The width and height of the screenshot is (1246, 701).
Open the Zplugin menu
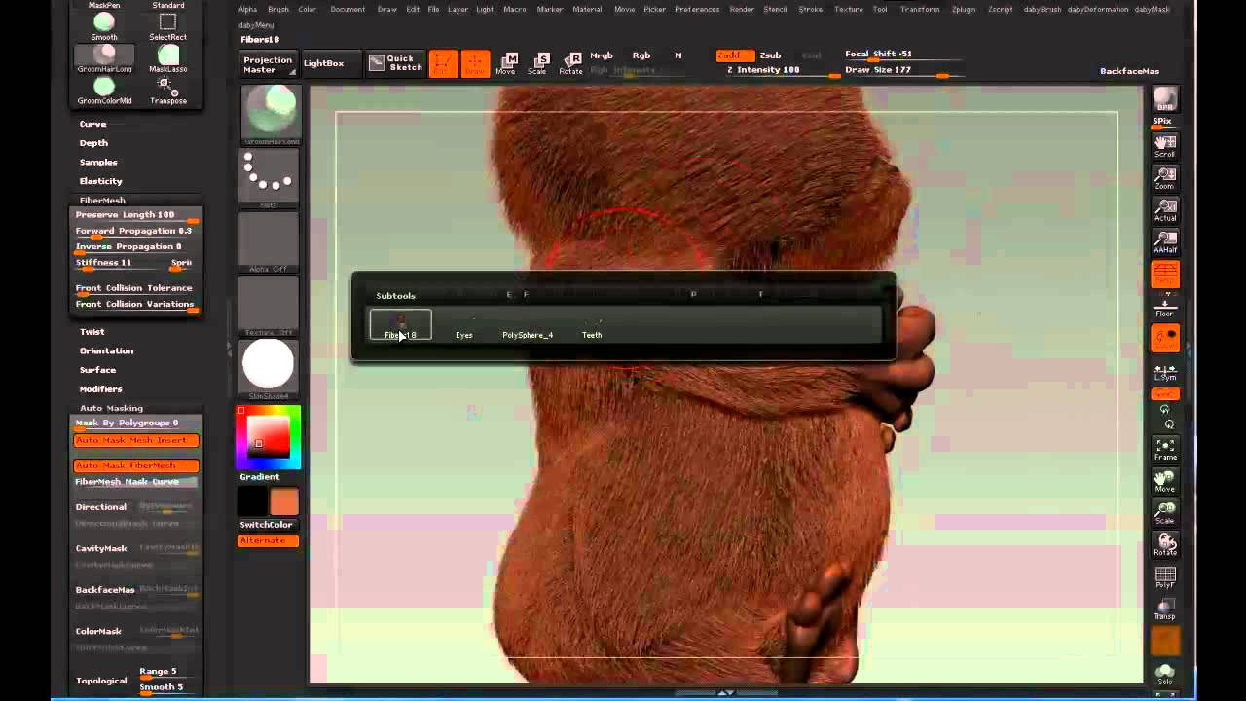coord(964,9)
